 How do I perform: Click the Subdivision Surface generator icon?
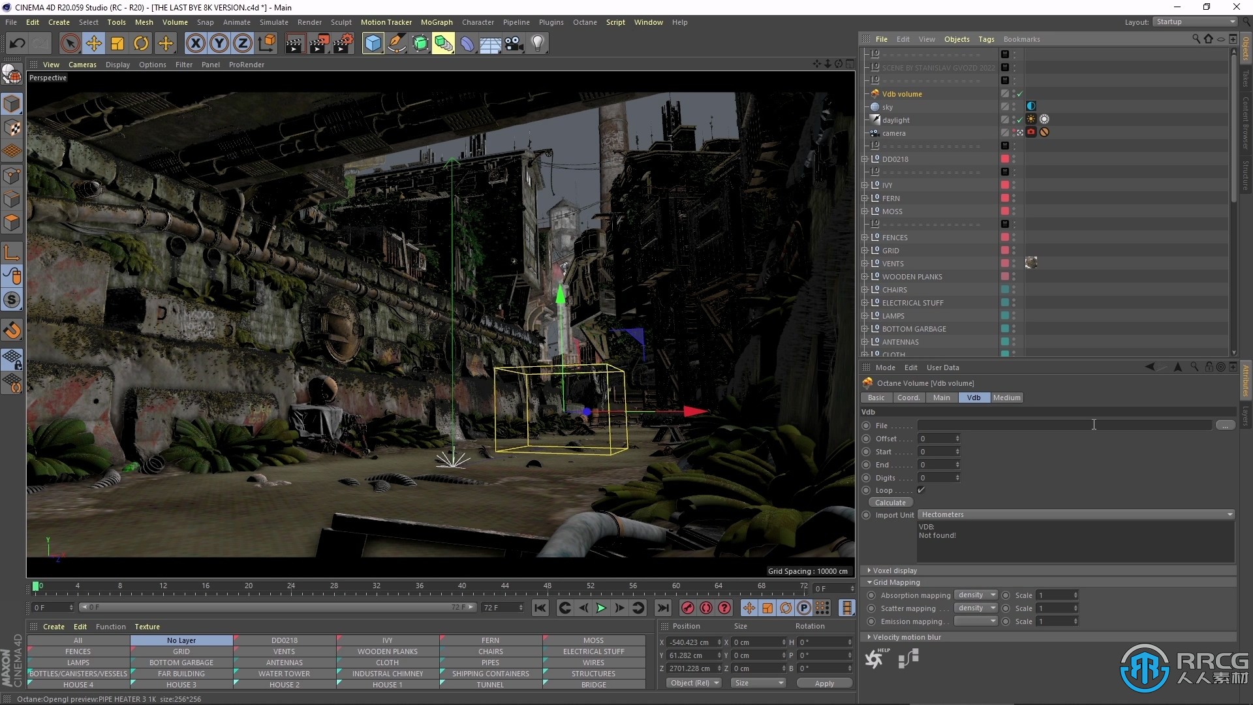click(x=420, y=44)
